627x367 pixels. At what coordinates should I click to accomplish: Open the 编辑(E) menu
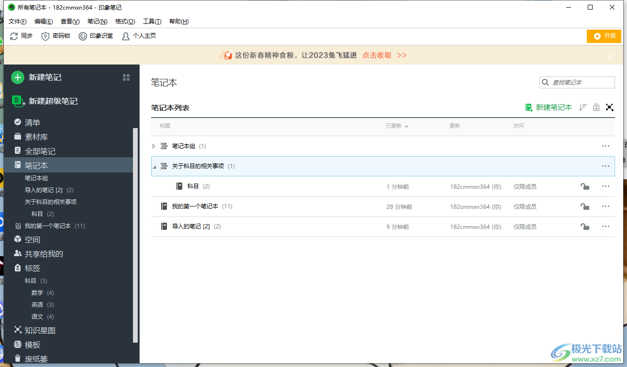[x=44, y=22]
